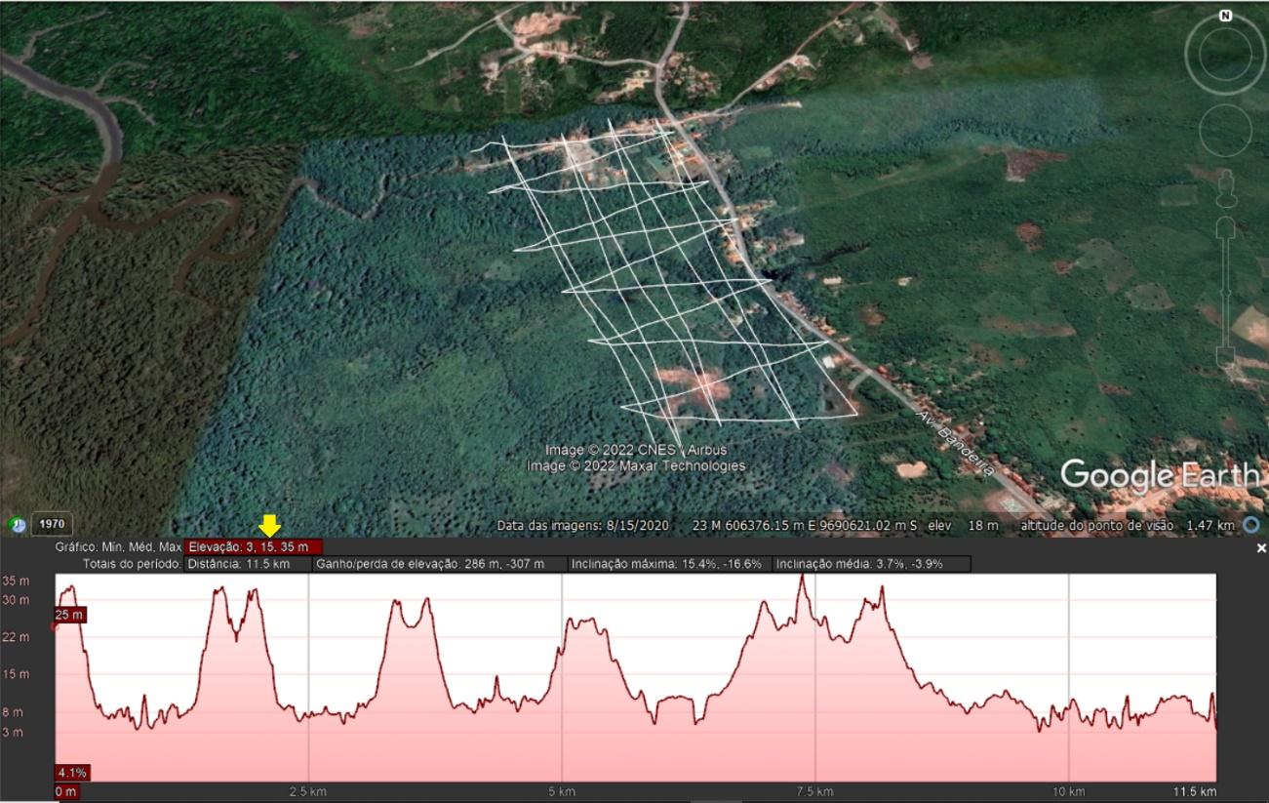Click the 7.5 km axis label
1269x803 pixels.
814,791
